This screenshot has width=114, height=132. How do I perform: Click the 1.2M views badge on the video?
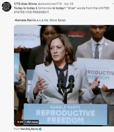click(x=31, y=122)
